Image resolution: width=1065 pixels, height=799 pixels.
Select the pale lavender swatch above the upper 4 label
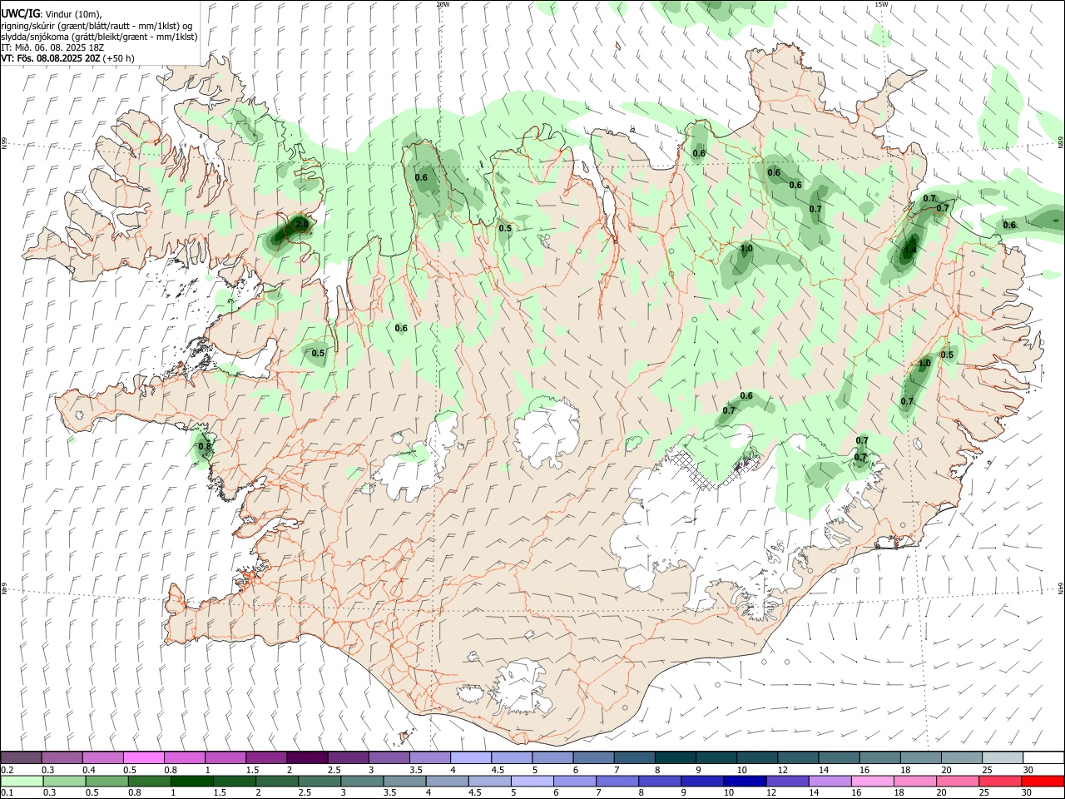click(x=470, y=757)
